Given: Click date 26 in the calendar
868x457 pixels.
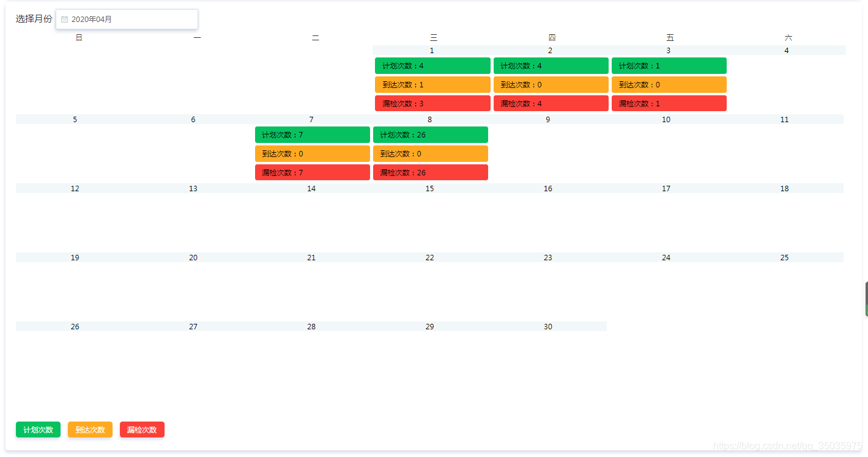Looking at the screenshot, I should click(75, 326).
